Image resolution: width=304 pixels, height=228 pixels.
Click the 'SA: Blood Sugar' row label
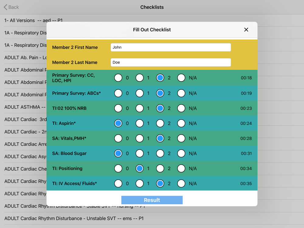[69, 153]
